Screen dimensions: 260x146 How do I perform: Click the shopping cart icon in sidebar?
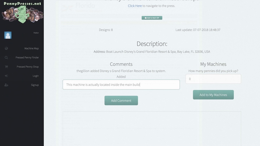[x=6, y=67]
